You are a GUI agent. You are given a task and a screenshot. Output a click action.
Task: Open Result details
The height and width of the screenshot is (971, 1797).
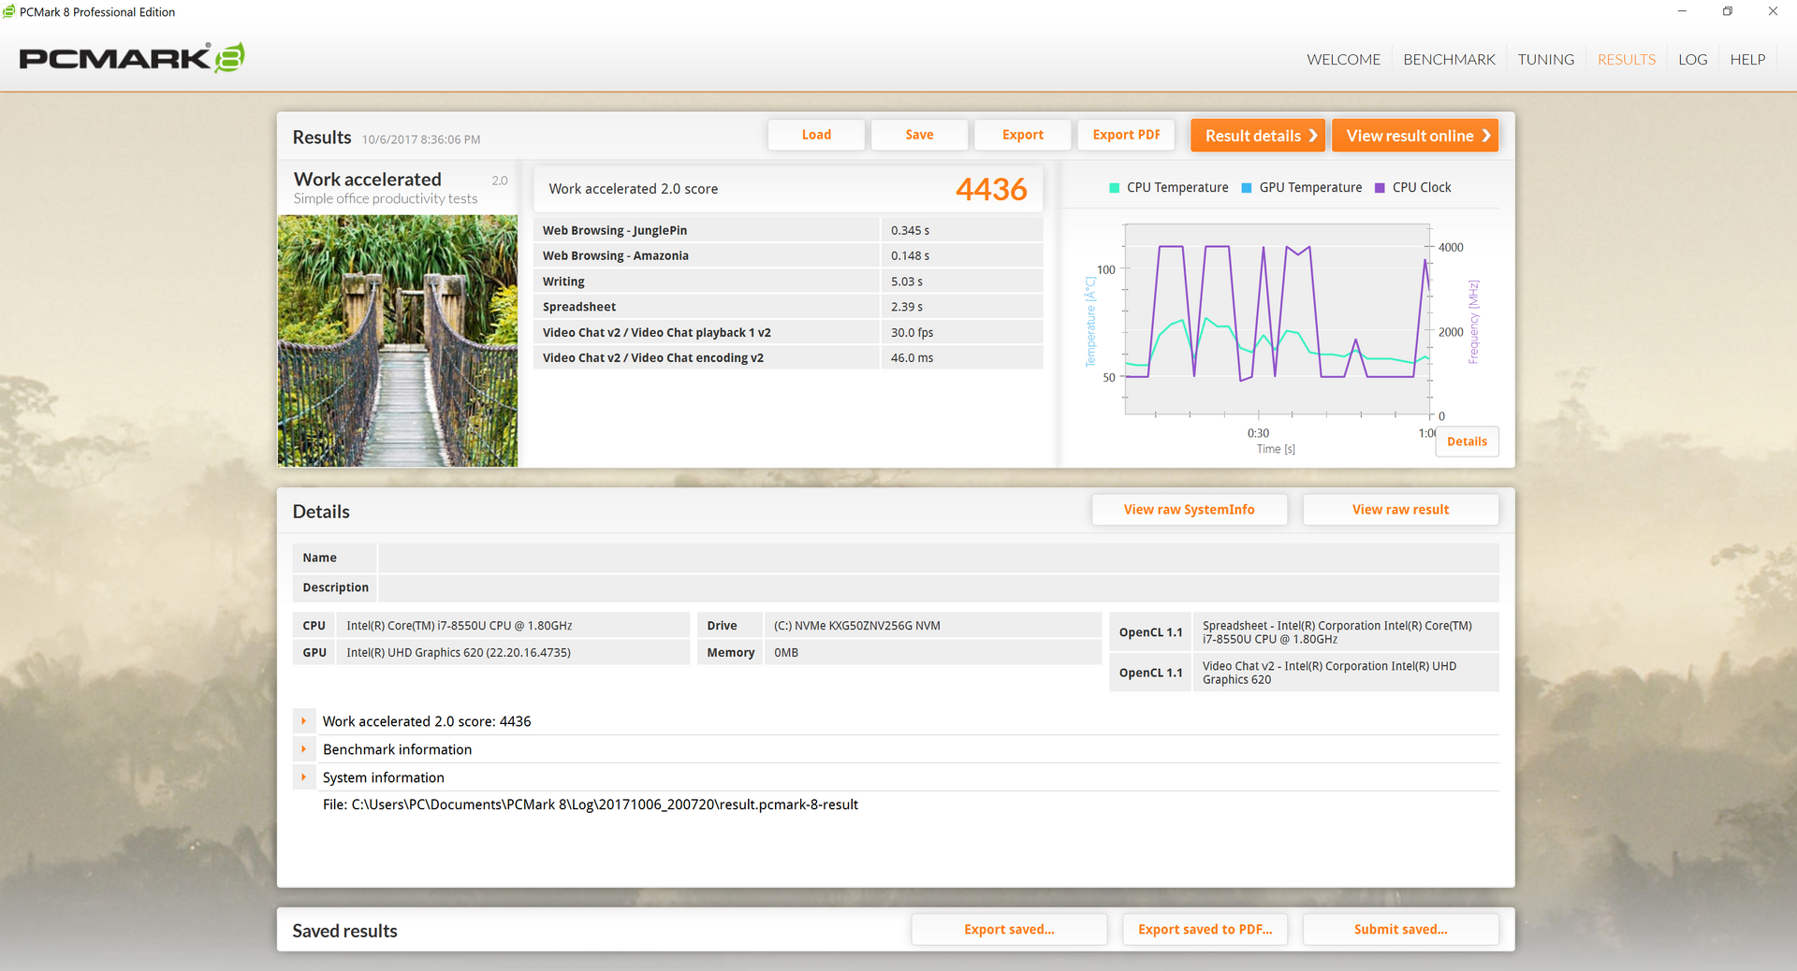[x=1257, y=136]
